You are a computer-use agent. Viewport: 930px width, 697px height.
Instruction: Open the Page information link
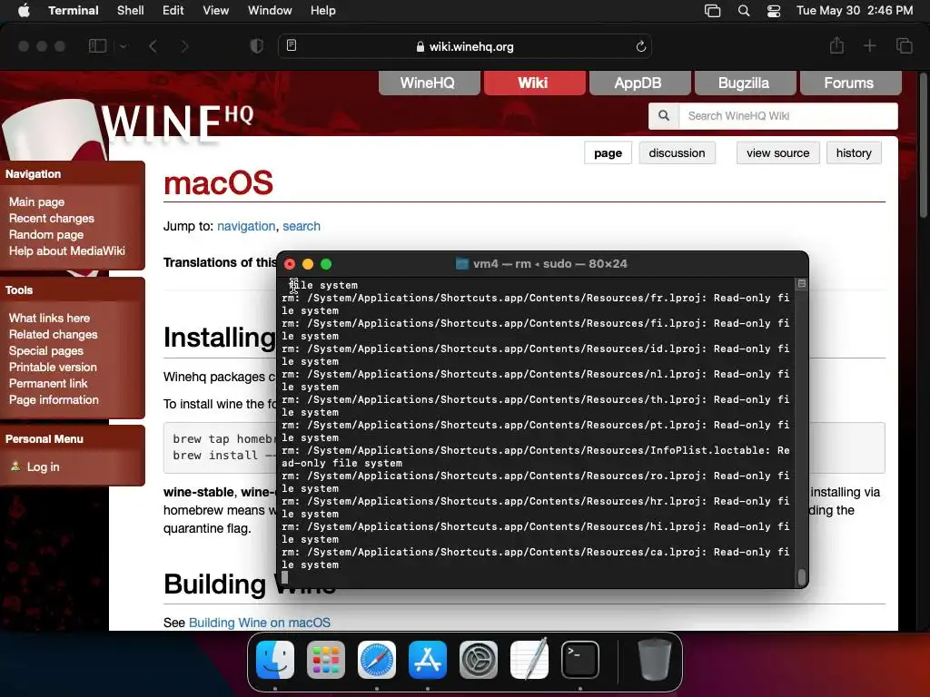(54, 400)
